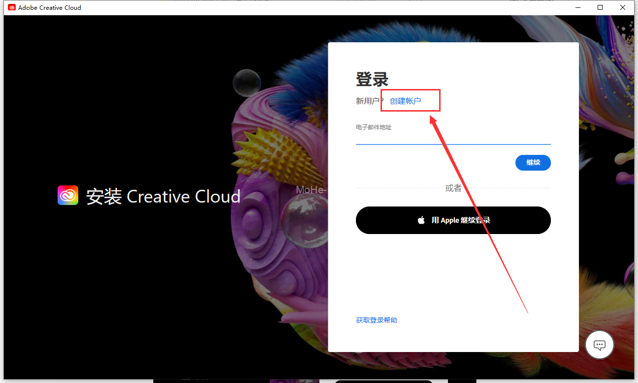
Task: Click the Adobe Creative Cloud window title
Action: click(x=50, y=7)
